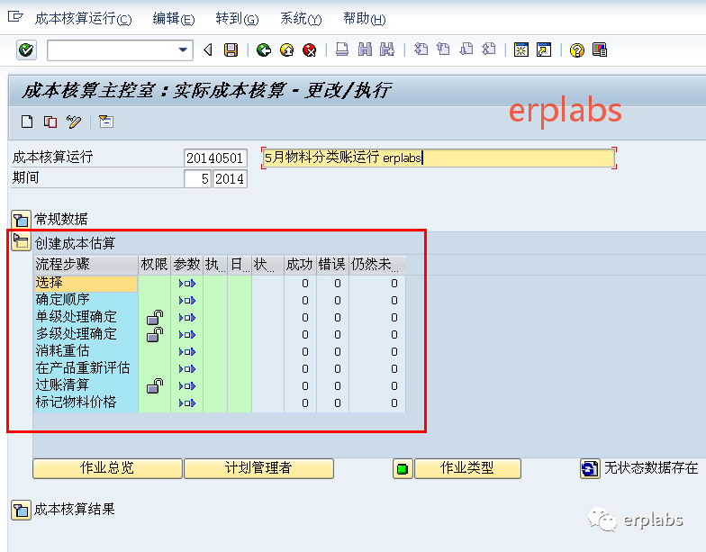This screenshot has width=706, height=552.
Task: Click the lock icon for 过账清算
Action: 155,385
